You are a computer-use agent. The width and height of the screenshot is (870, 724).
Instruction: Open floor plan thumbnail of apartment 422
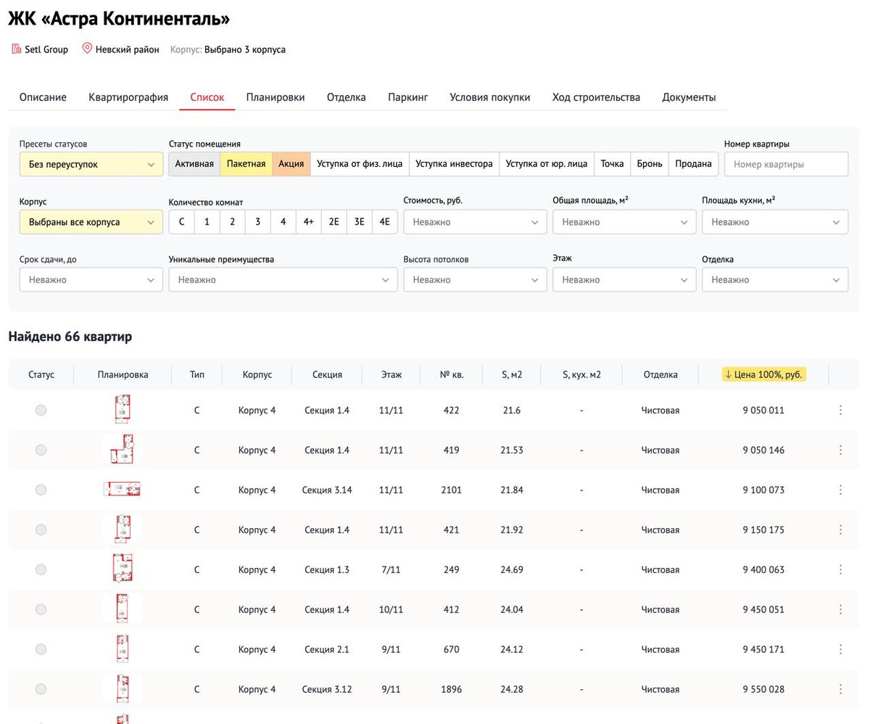[x=123, y=409]
